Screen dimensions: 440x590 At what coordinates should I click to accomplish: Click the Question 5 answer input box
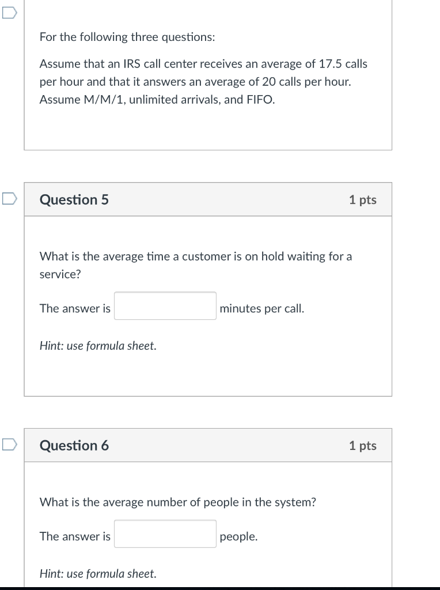pos(165,306)
